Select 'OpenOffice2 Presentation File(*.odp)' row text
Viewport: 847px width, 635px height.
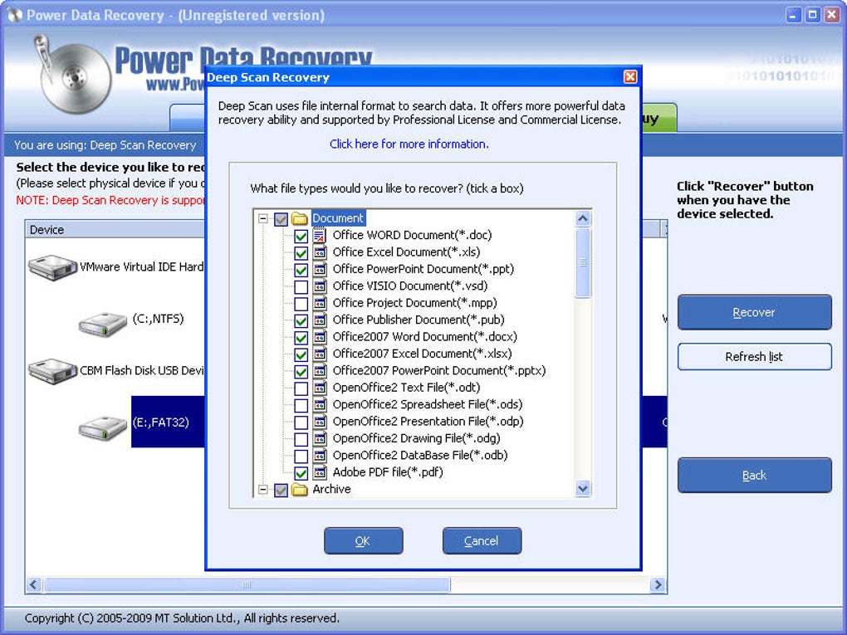point(428,422)
